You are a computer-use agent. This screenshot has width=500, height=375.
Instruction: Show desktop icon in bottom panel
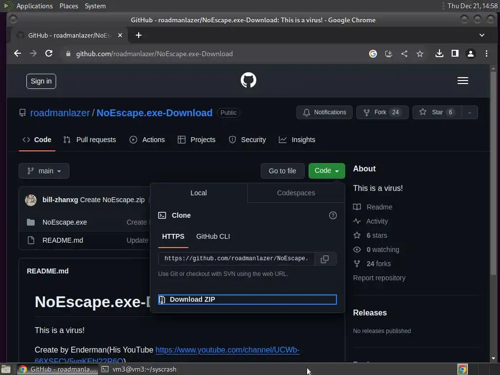pos(6,369)
